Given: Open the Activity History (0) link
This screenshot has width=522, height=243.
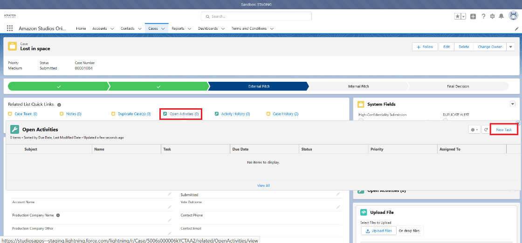Looking at the screenshot, I should [x=236, y=114].
